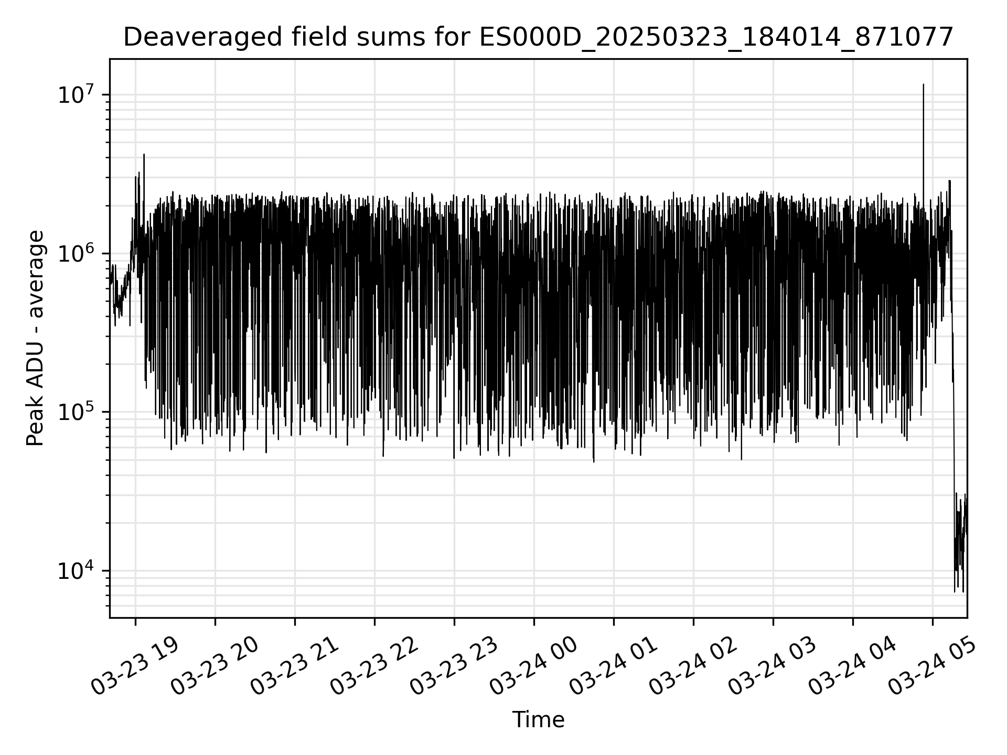Screen dimensions: 1007x755
Task: Click the 10^5 y-axis tick label
Action: tap(77, 412)
